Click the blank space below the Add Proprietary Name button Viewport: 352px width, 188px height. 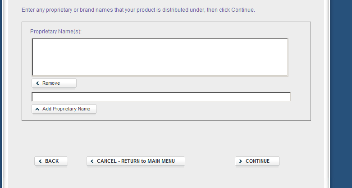coord(64,117)
